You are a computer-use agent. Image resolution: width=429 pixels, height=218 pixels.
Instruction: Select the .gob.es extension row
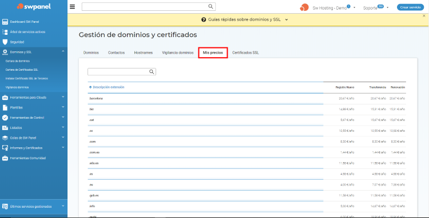[247, 196]
